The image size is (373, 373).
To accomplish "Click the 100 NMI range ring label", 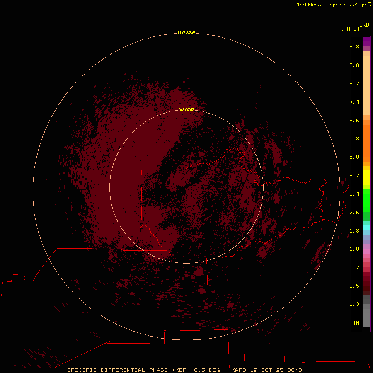I will [186, 33].
